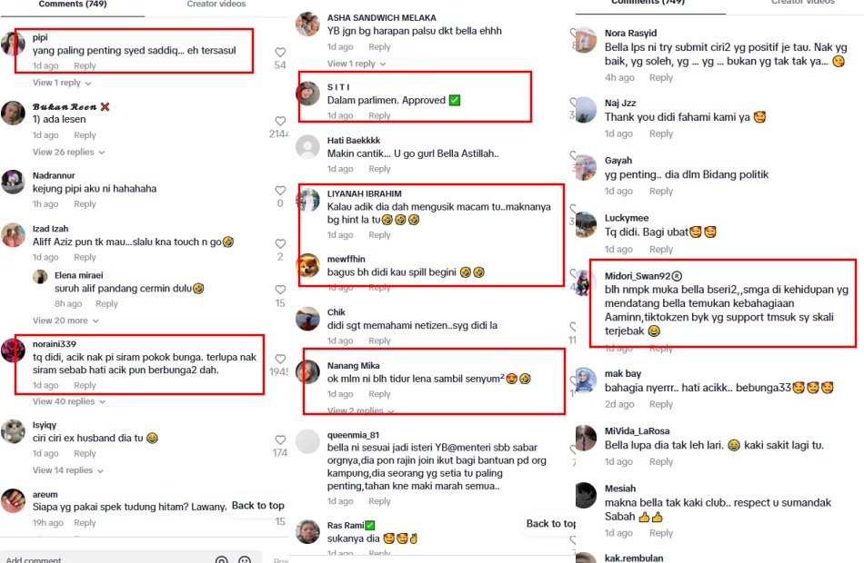Like noraini339's comment heart icon
Screen dimensions: 864x563
(280, 359)
